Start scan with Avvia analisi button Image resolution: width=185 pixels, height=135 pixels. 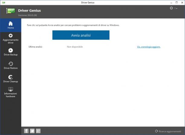pos(81,35)
